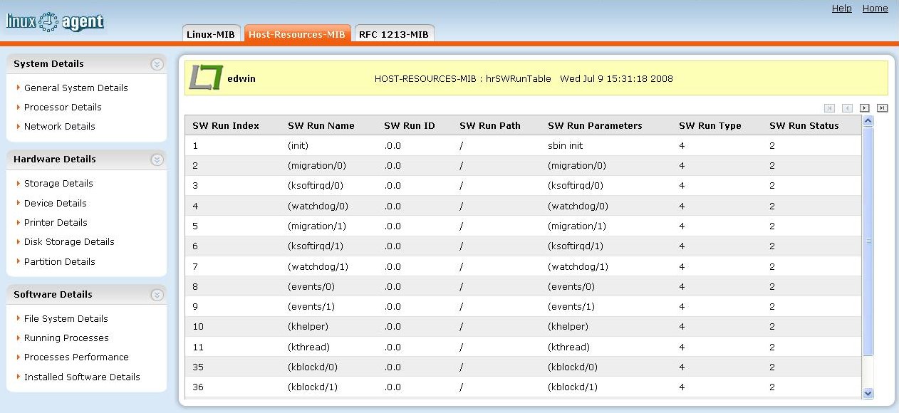Open the RFC 1213-MIB tab
This screenshot has height=413, width=899.
394,34
